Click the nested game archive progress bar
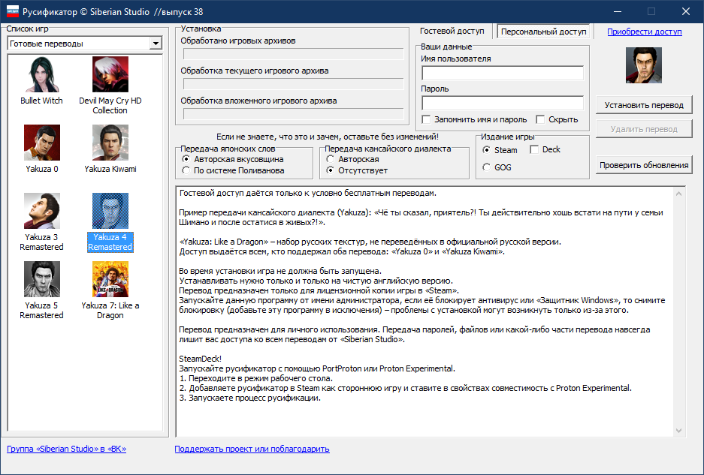Image resolution: width=704 pixels, height=475 pixels. pyautogui.click(x=294, y=114)
